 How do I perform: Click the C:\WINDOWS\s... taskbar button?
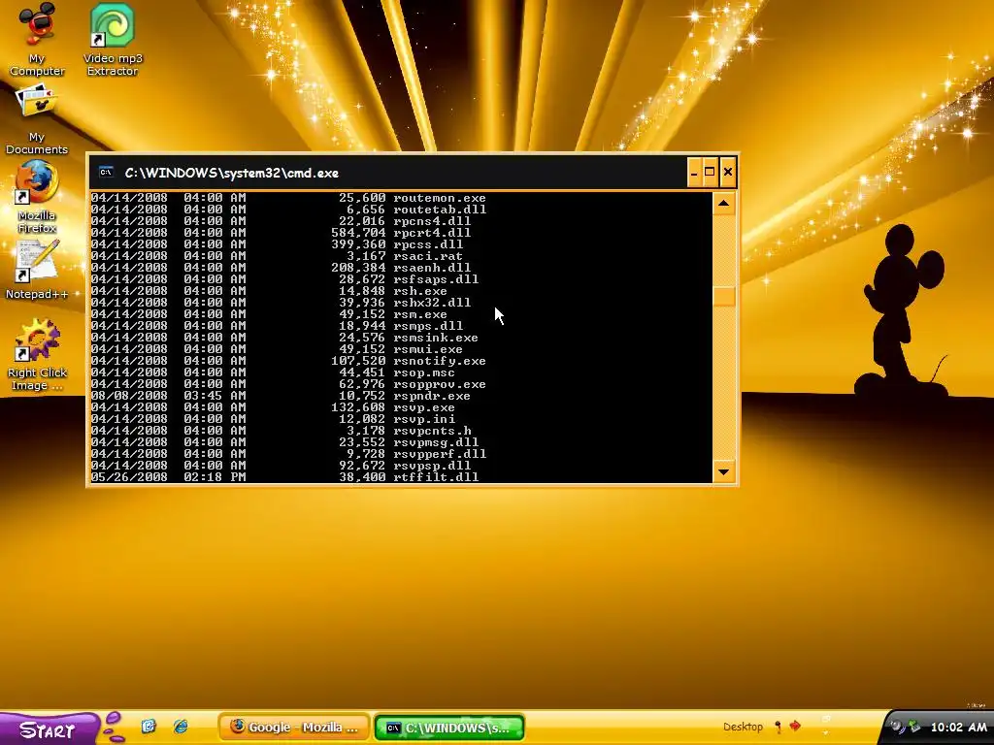point(449,728)
